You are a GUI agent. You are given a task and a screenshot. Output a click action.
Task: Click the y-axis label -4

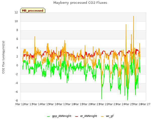coord(17,83)
